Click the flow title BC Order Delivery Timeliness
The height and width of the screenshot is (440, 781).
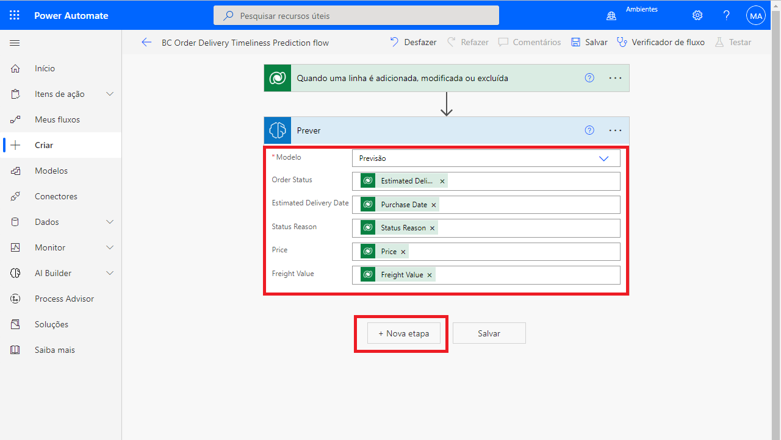coord(245,43)
